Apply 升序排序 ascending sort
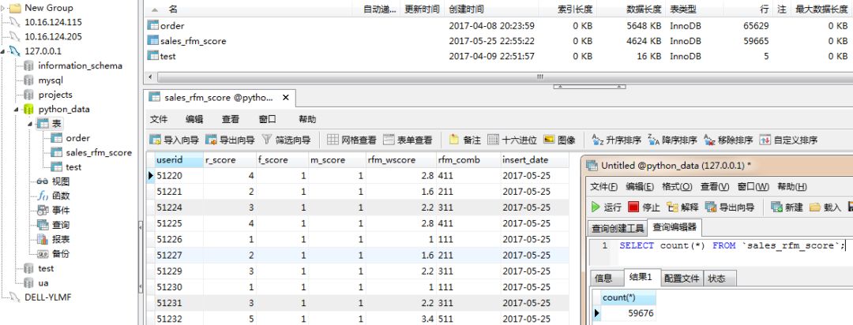Screen dimensions: 853x325 (x=616, y=140)
